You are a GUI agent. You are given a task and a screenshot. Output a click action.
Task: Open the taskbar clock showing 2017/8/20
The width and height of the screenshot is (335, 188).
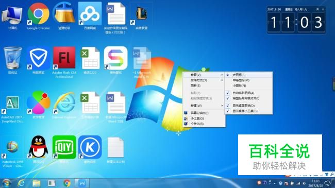[x=315, y=183]
